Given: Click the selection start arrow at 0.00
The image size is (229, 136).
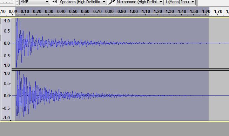Looking at the screenshot, I should tap(17, 14).
